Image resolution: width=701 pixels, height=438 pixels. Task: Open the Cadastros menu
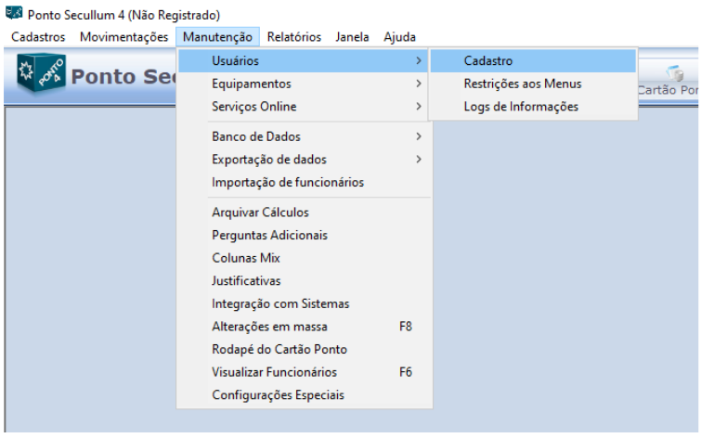click(x=38, y=37)
